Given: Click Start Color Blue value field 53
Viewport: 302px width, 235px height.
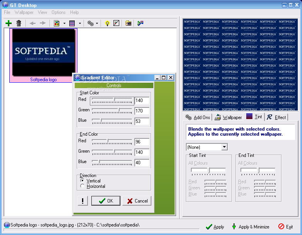Looking at the screenshot, I should [x=142, y=121].
